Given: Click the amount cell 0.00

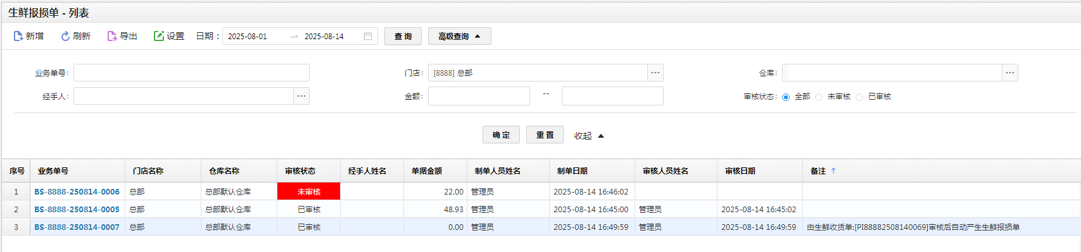Looking at the screenshot, I should click(x=436, y=227).
